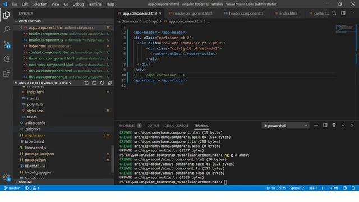Open the Search view in activity bar
The image size is (359, 202).
[x=7, y=29]
